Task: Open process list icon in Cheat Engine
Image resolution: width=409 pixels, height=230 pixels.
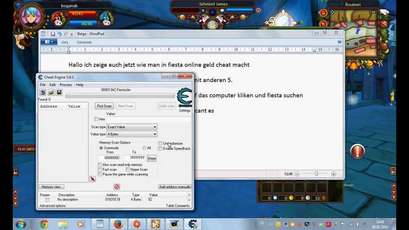Action: click(x=42, y=92)
